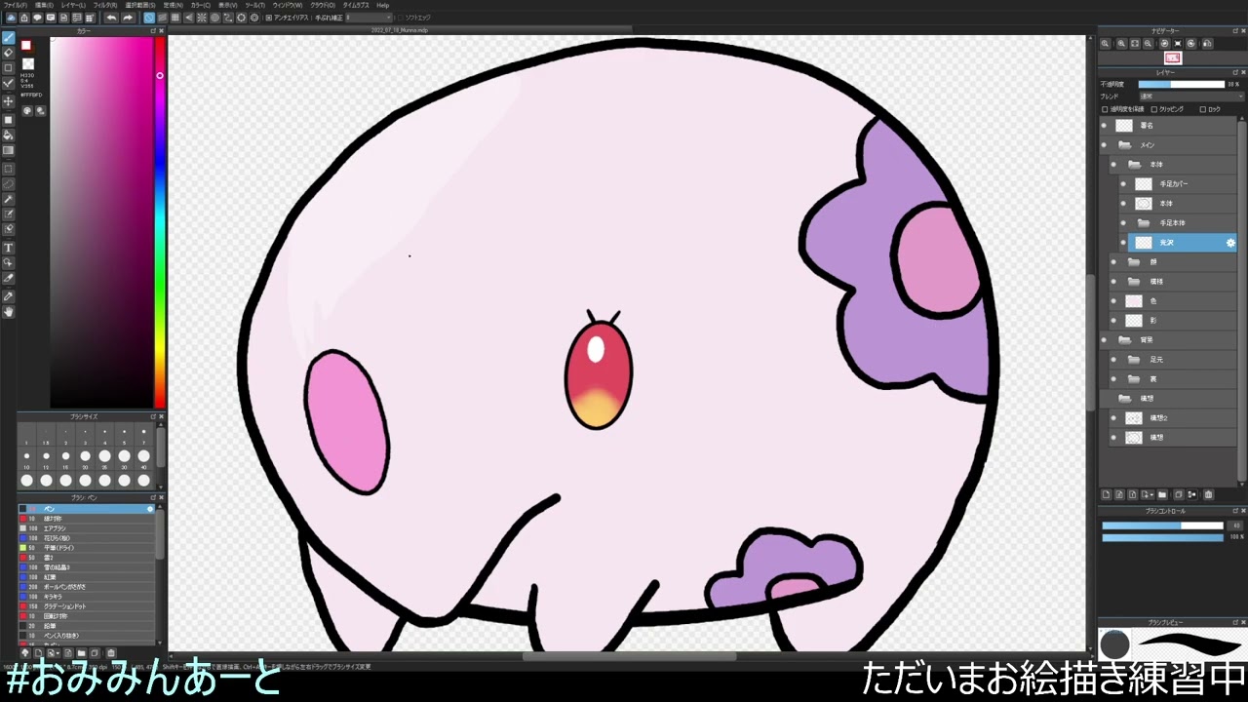Open the ブレンド blend mode dropdown
The height and width of the screenshot is (702, 1248).
(x=1191, y=96)
